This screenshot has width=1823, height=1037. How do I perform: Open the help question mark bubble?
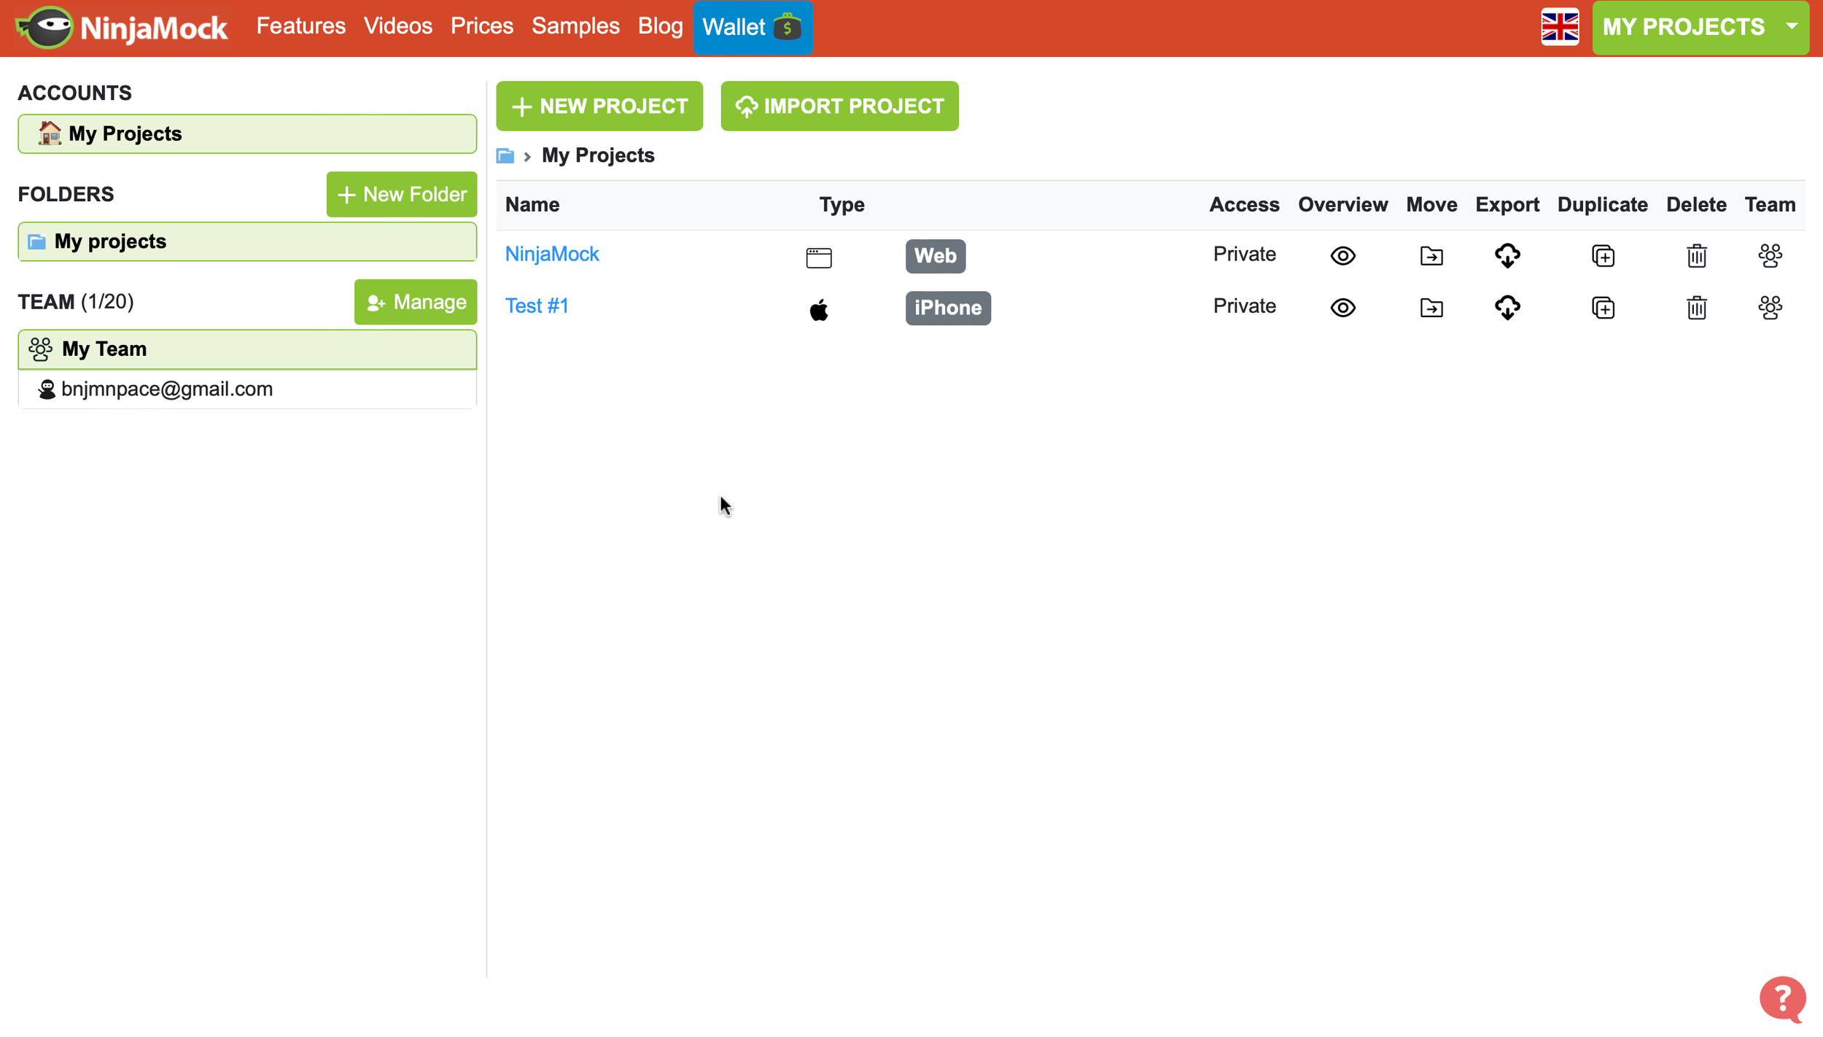click(x=1782, y=999)
